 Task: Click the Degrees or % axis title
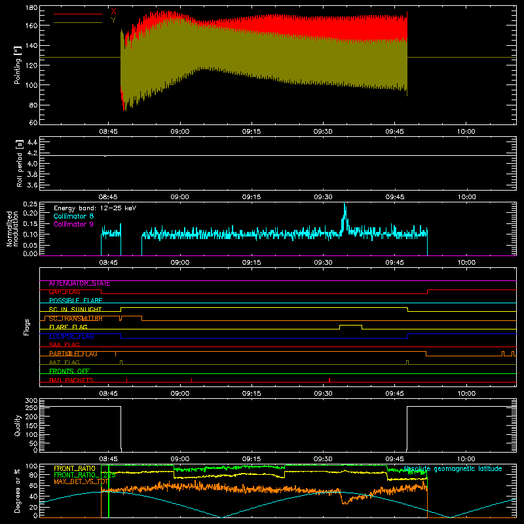click(x=18, y=491)
